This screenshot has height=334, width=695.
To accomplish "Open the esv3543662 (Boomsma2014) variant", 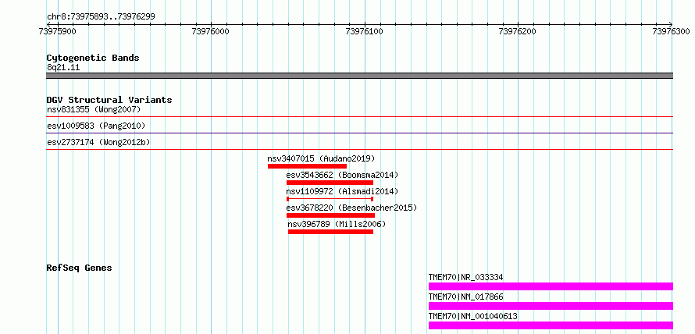I will (342, 175).
